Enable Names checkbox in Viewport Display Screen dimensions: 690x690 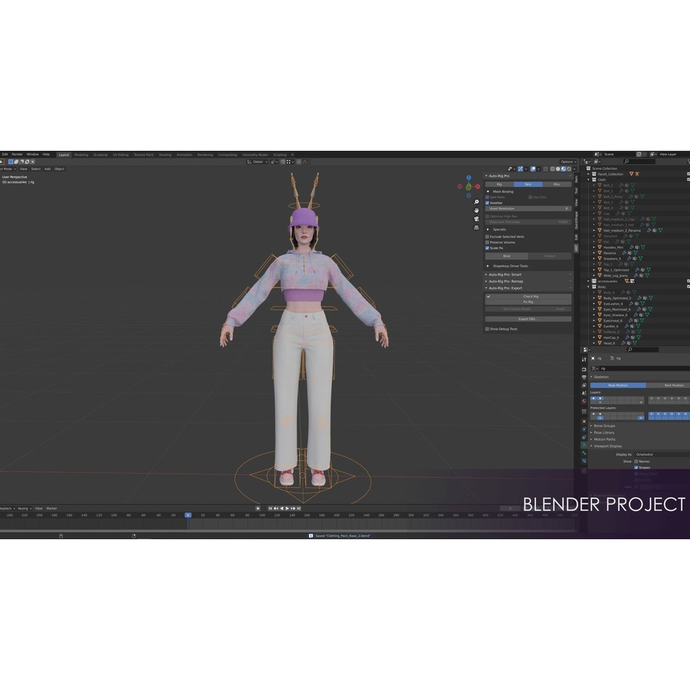pos(636,462)
